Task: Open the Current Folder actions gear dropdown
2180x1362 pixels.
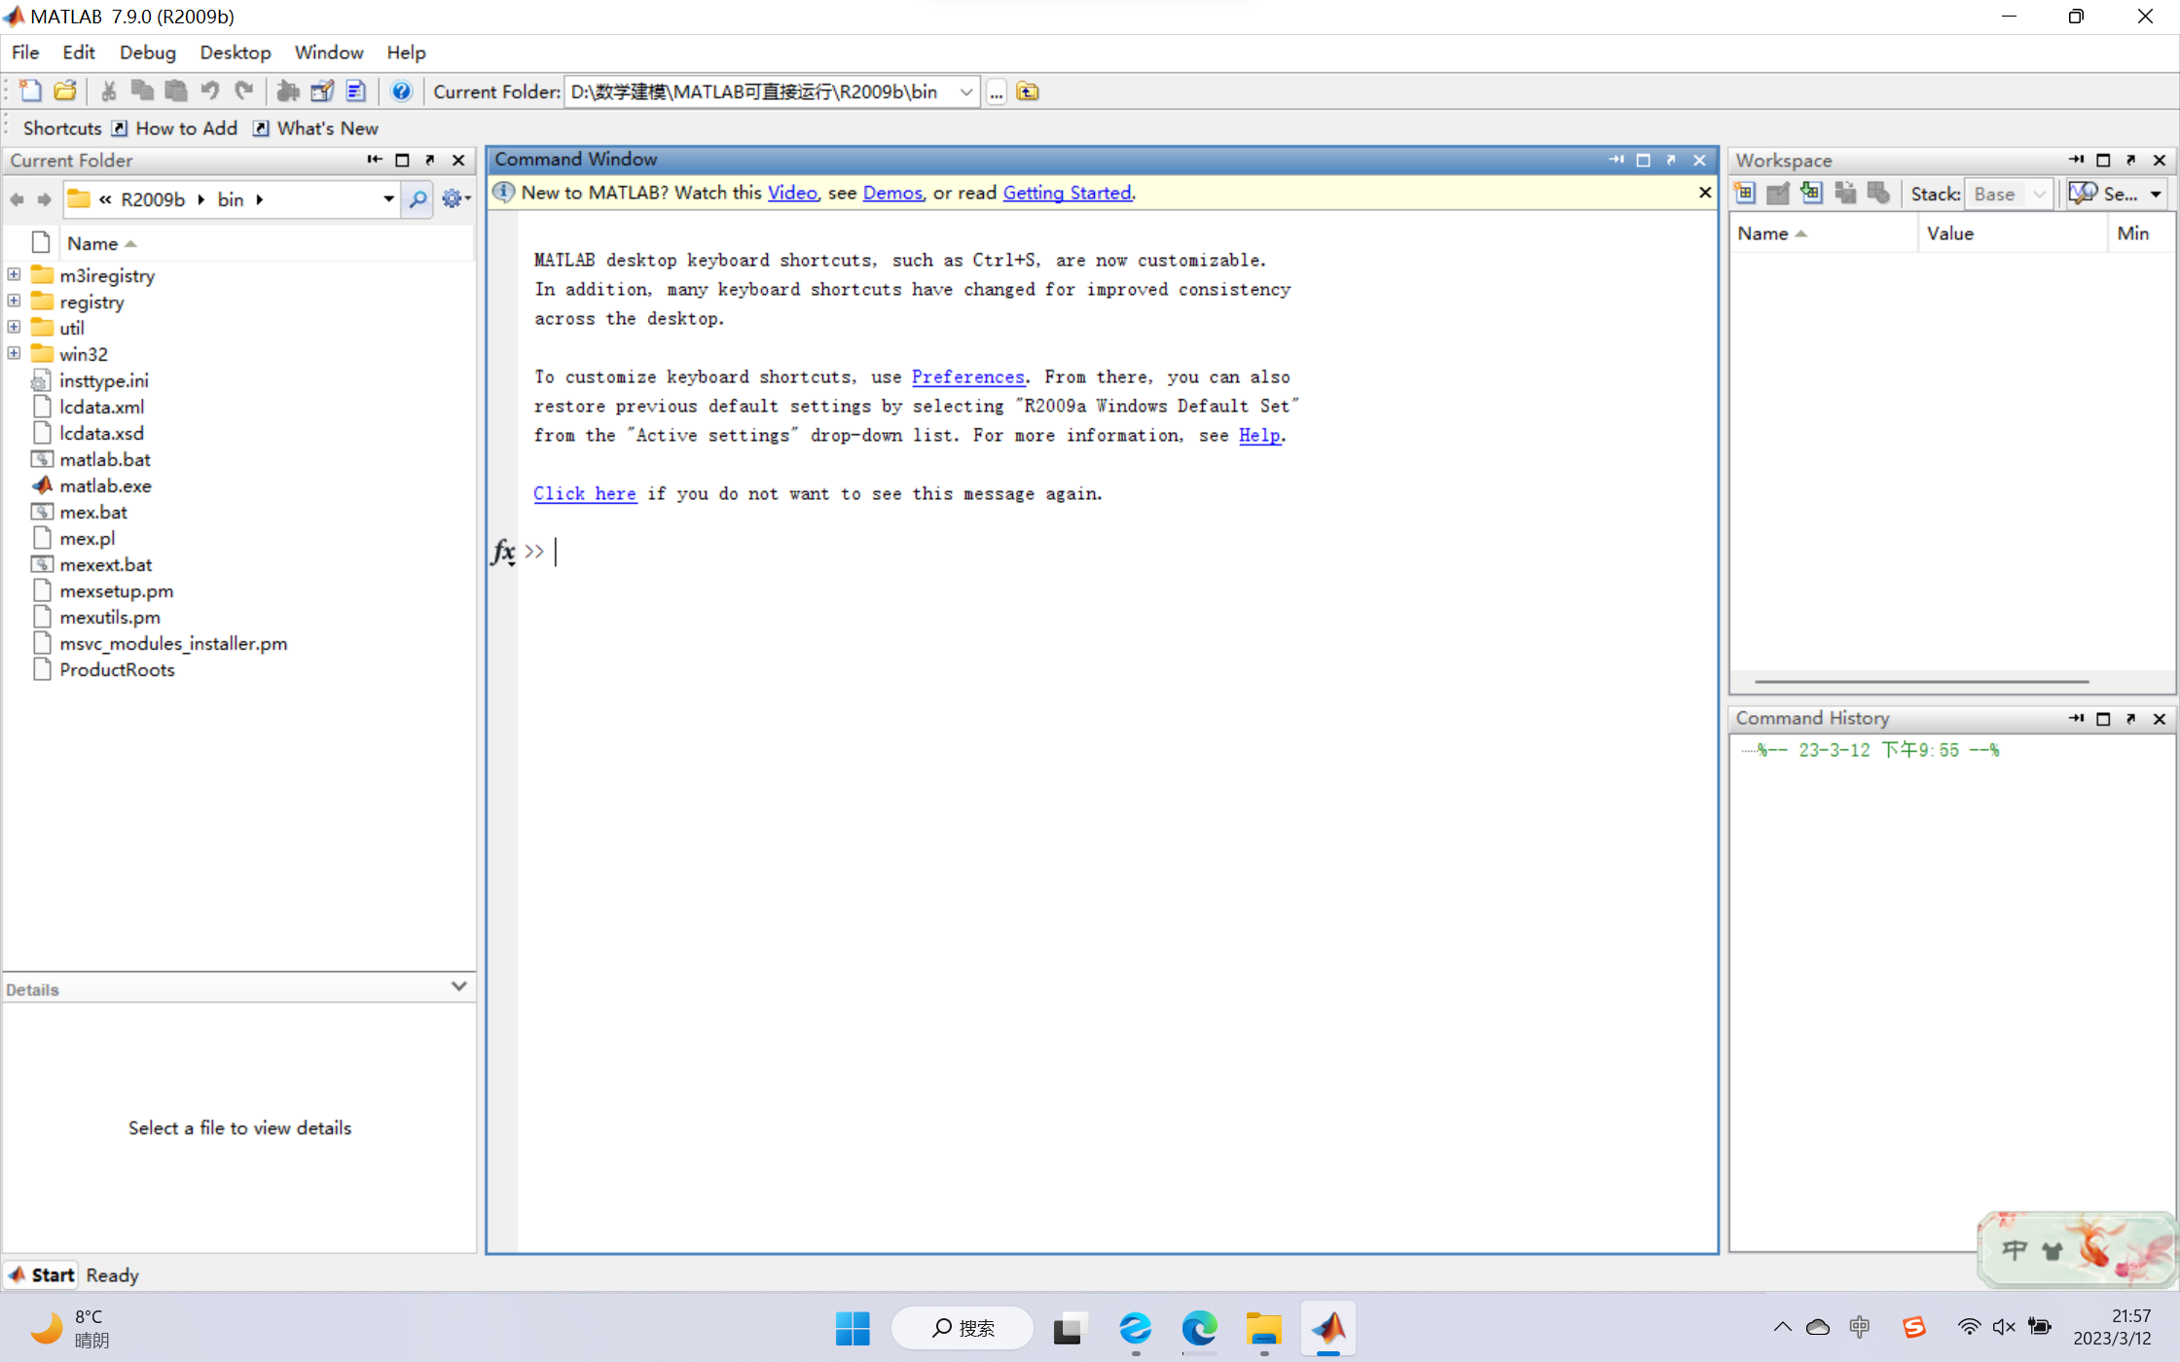Action: 455,199
